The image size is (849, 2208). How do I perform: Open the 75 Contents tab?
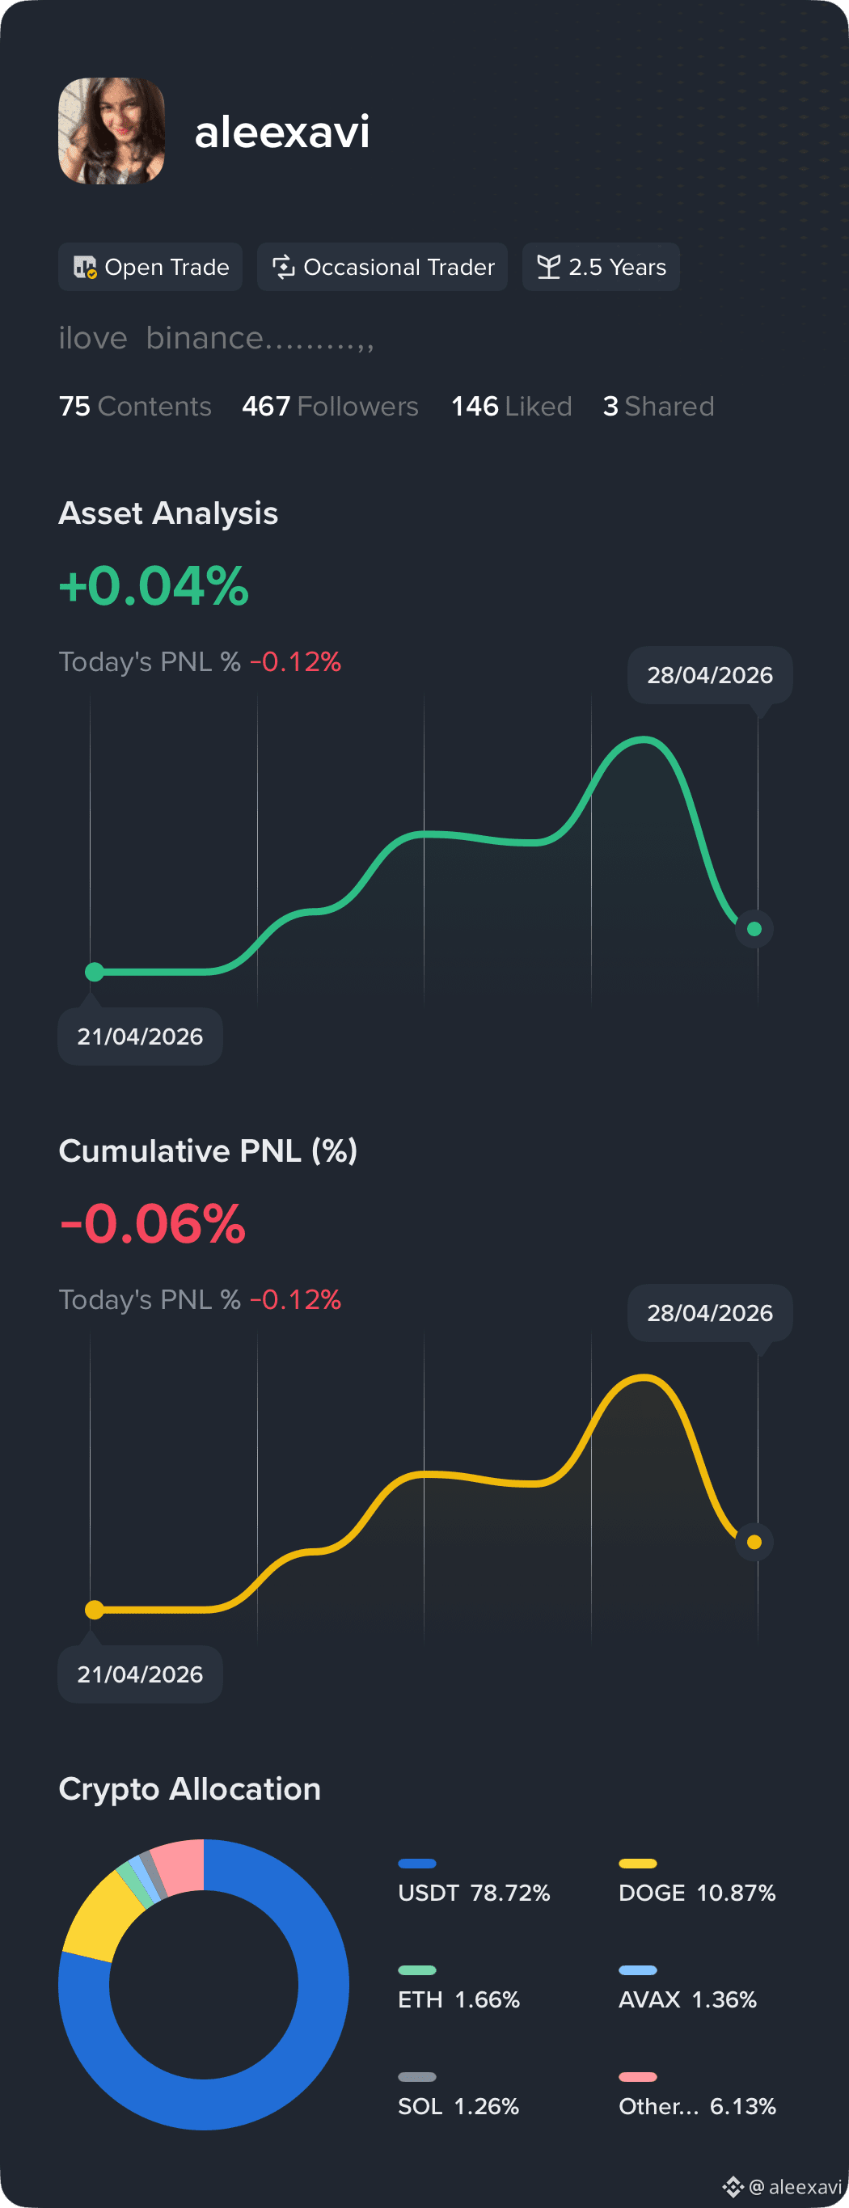point(135,407)
